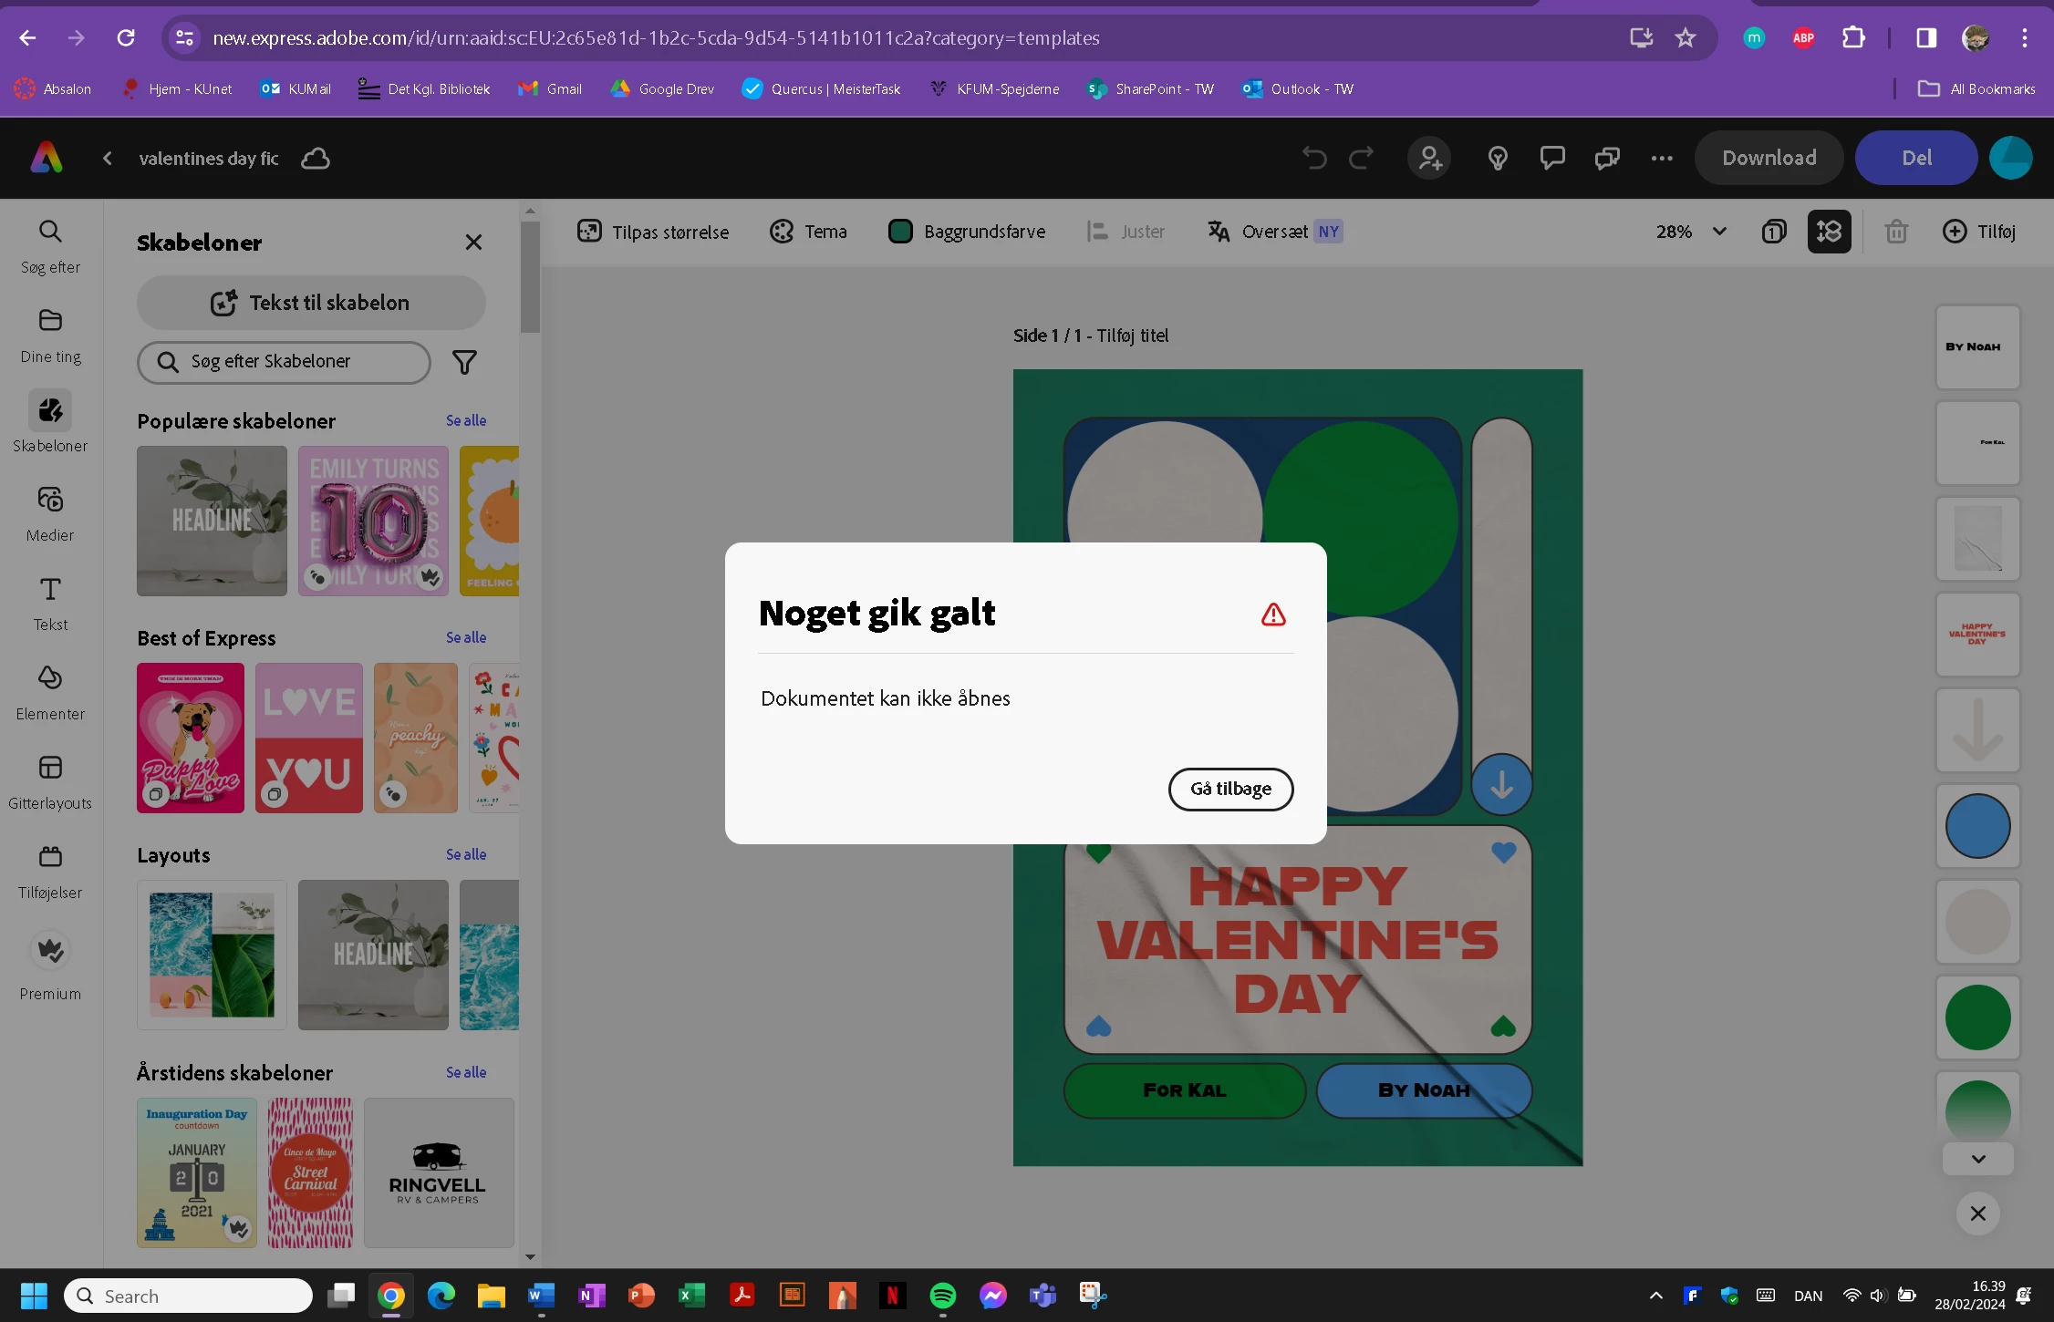This screenshot has height=1322, width=2054.
Task: Expand the 28% zoom dropdown
Action: click(1719, 232)
